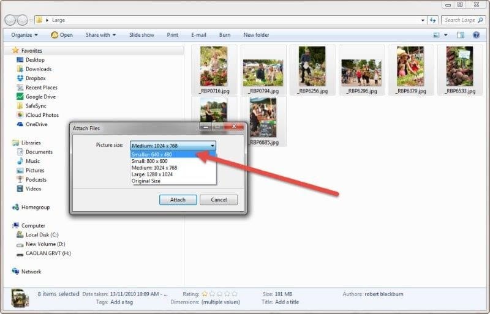Open the Share with menu
Viewport: 490px width, 314px height.
[x=101, y=35]
